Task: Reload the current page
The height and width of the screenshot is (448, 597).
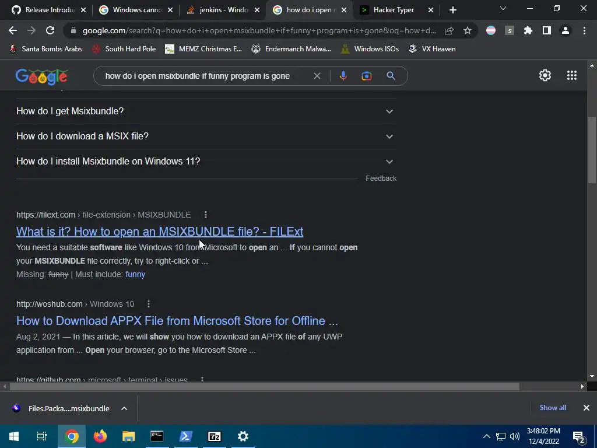Action: coord(50,30)
